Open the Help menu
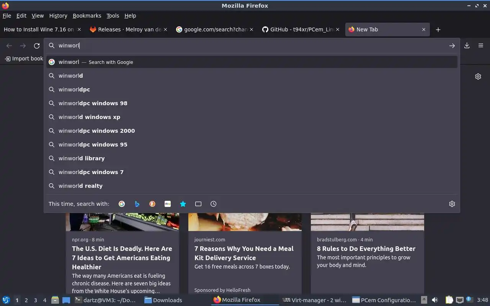The image size is (490, 306). (x=130, y=16)
